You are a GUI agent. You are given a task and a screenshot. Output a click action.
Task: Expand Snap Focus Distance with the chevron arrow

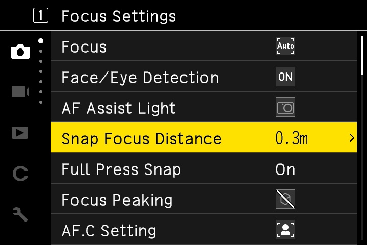tap(352, 138)
